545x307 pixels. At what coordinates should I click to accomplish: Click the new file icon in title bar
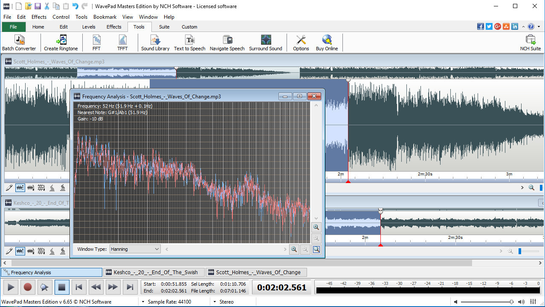click(x=19, y=6)
